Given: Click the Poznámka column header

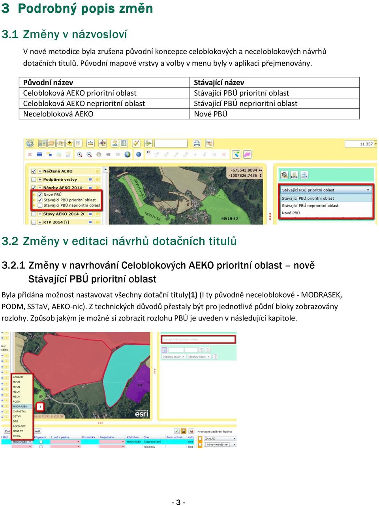Looking at the screenshot, I should (89, 437).
